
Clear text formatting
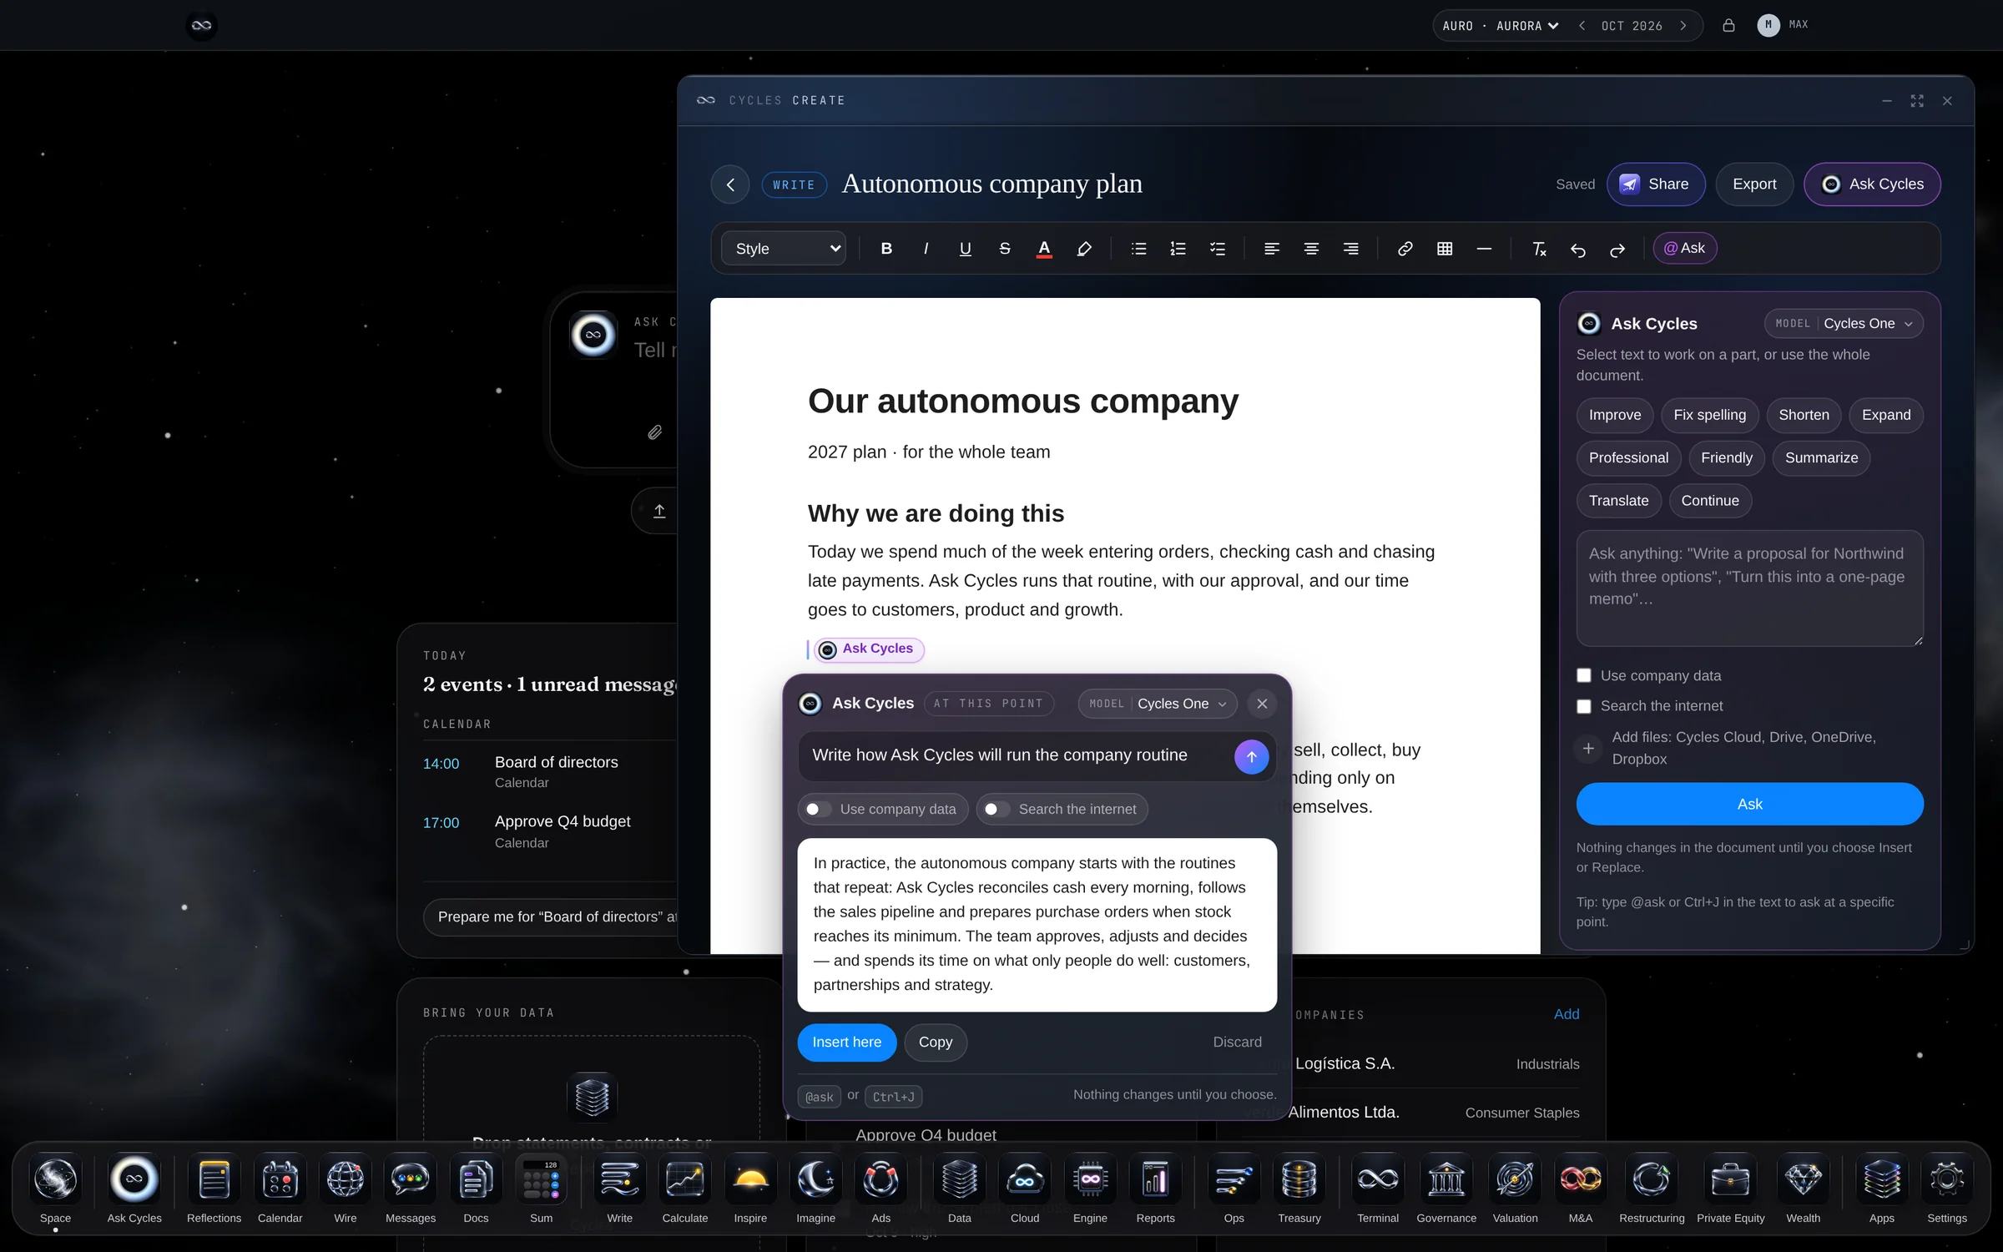[x=1539, y=249]
